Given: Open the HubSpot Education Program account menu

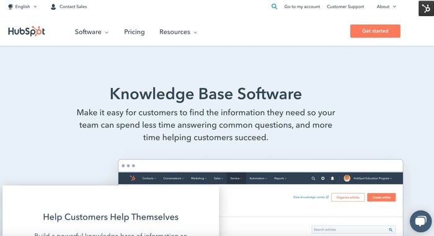Looking at the screenshot, I should click(x=372, y=178).
